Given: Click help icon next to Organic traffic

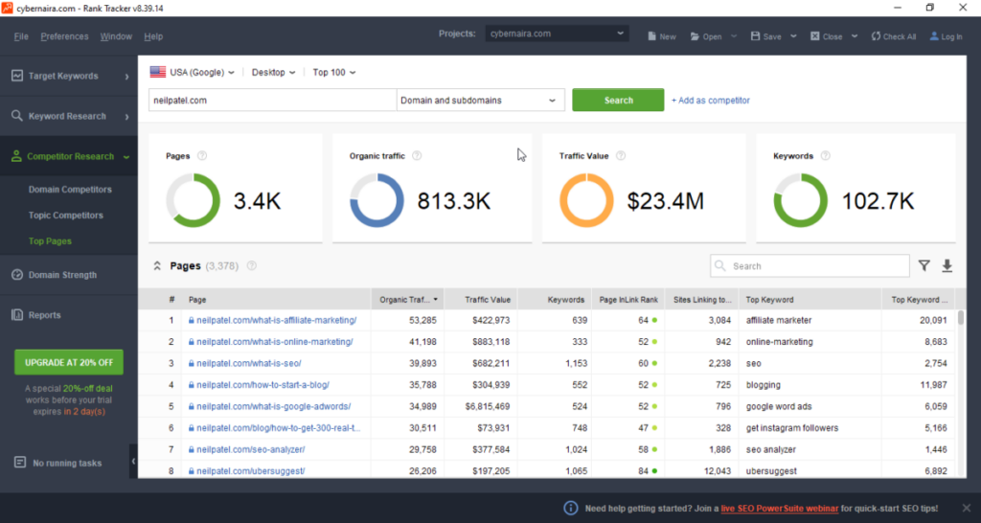Looking at the screenshot, I should tap(417, 156).
